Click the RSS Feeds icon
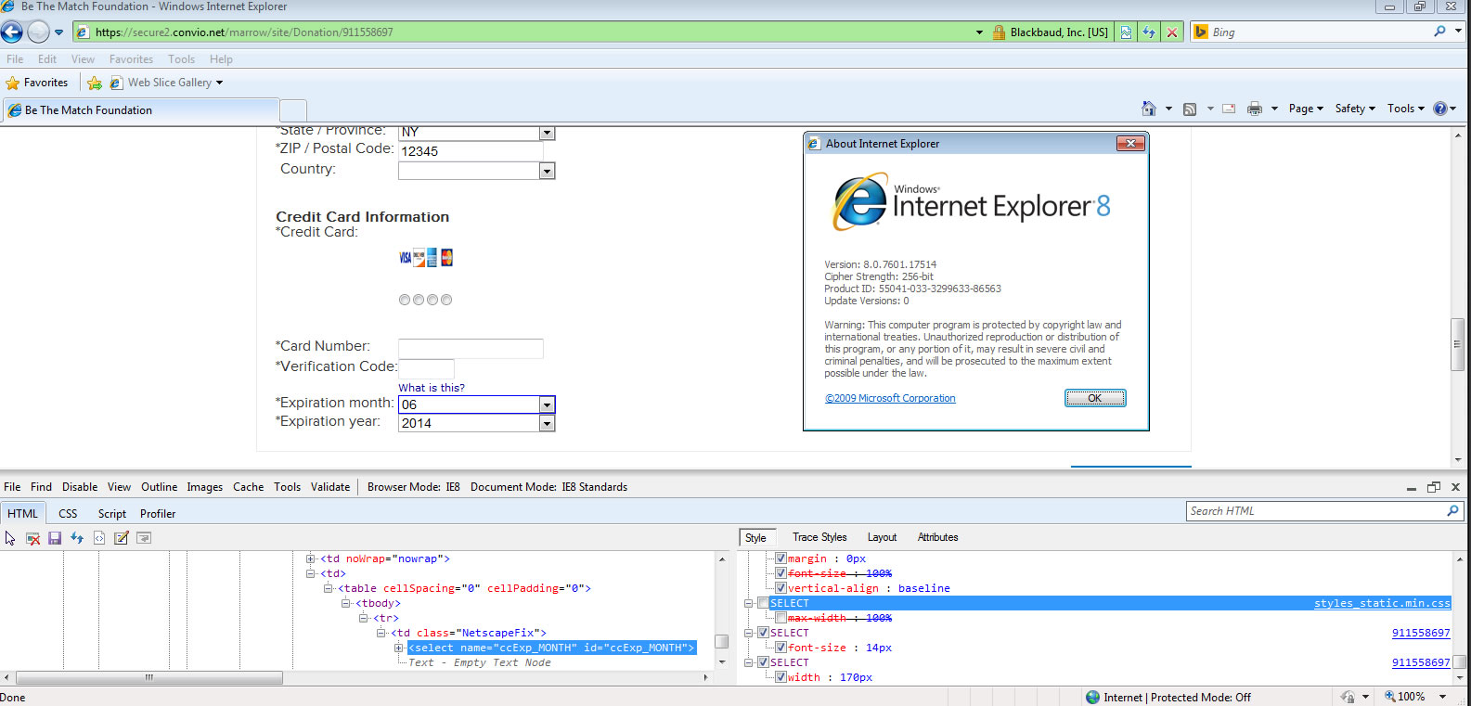The width and height of the screenshot is (1471, 706). click(1190, 109)
